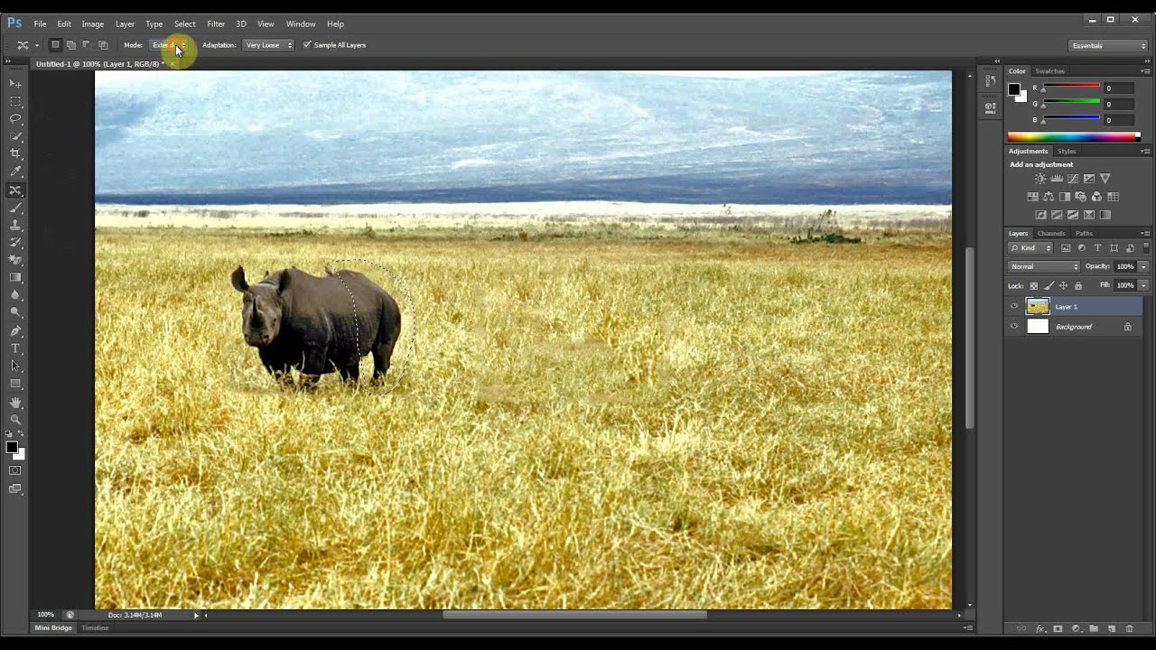Select the Rectangle shape tool
Viewport: 1156px width, 650px height.
tap(15, 384)
